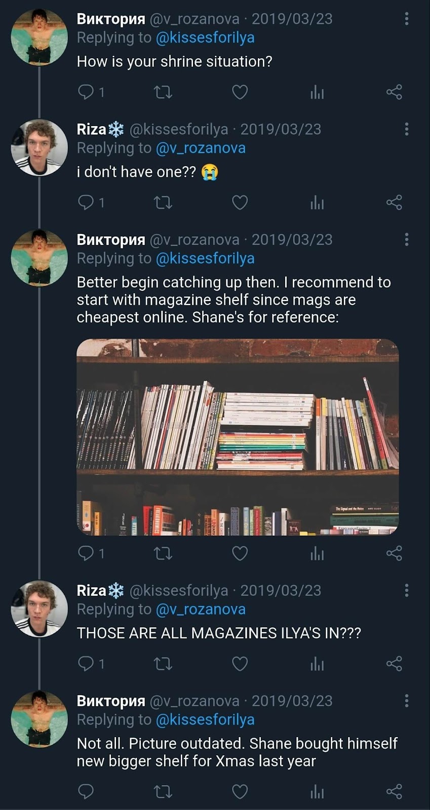This screenshot has width=430, height=810.
Task: Open three-dot menu on "i don't have one??" tweet
Action: pos(406,129)
